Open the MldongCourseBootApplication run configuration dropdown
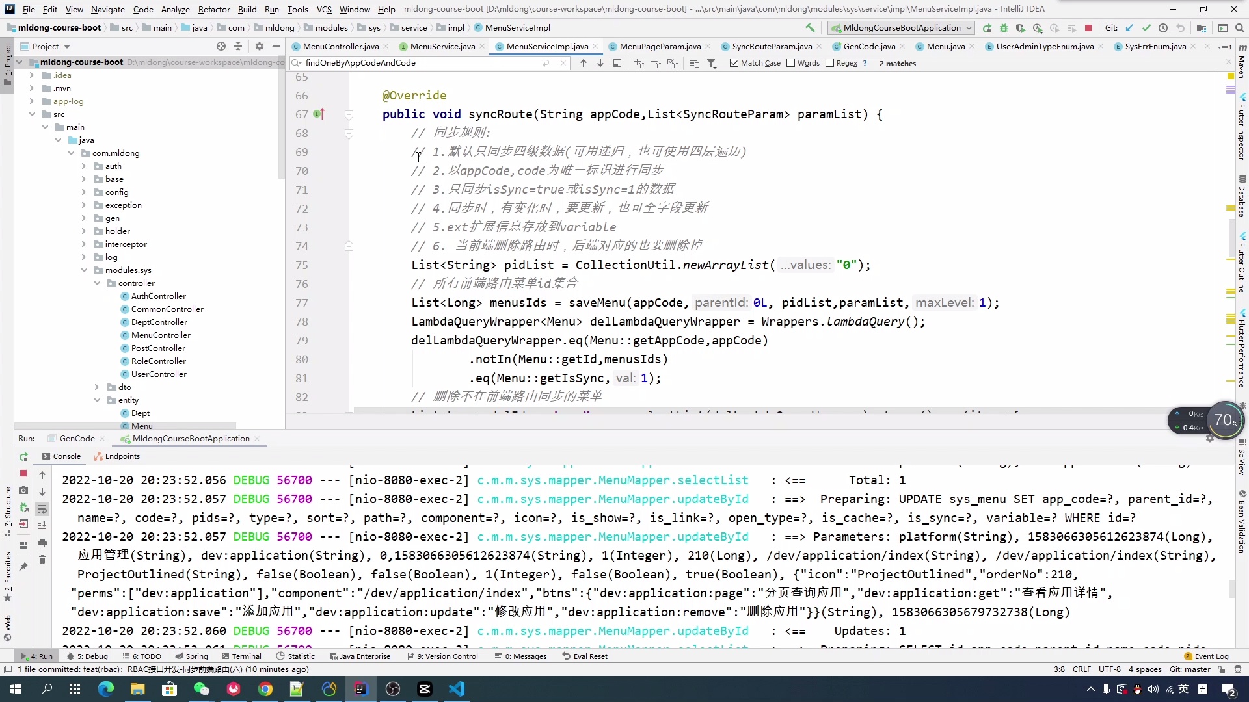The height and width of the screenshot is (702, 1249). point(902,28)
